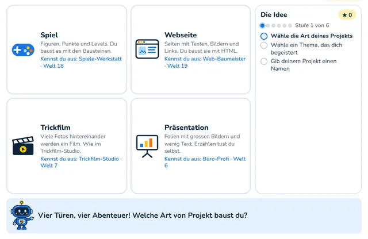Click the star points badge showing 0
This screenshot has height=239, width=368.
tap(347, 15)
